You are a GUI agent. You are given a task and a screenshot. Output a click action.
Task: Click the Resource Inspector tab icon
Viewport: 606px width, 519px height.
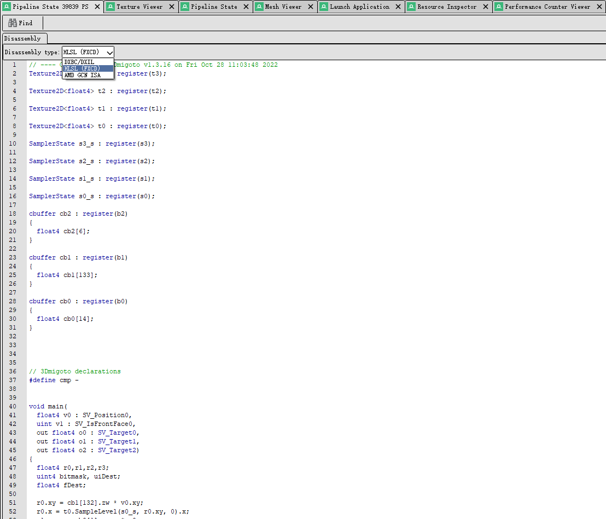411,7
